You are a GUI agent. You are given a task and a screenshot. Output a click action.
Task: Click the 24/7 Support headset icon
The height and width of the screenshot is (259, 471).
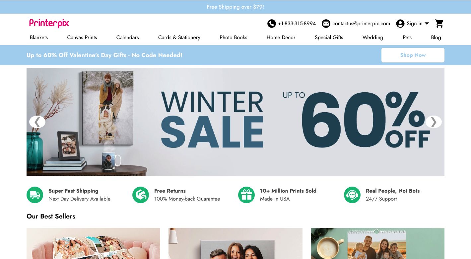[x=352, y=195]
